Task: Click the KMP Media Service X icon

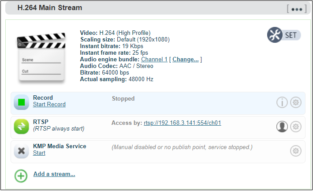Action: click(x=21, y=151)
